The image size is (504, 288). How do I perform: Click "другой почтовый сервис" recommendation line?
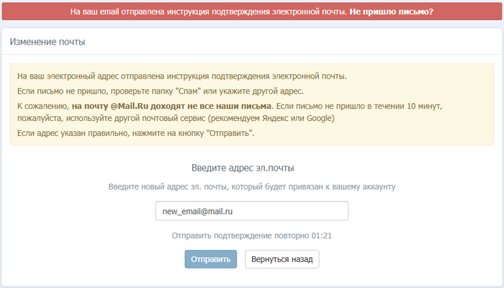point(176,118)
